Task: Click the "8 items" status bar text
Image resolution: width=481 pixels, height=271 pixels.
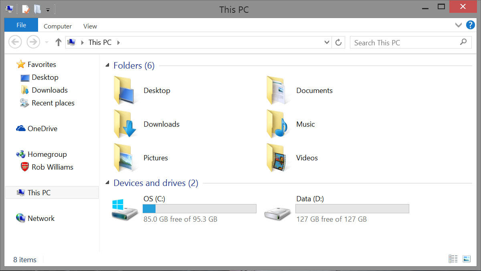Action: click(x=25, y=260)
